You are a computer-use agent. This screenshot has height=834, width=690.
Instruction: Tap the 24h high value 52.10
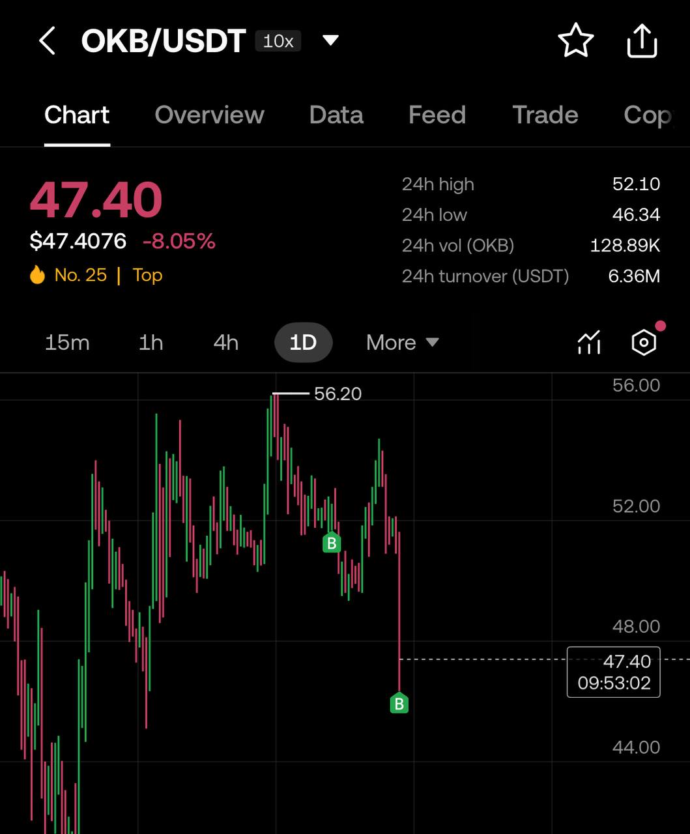[636, 184]
